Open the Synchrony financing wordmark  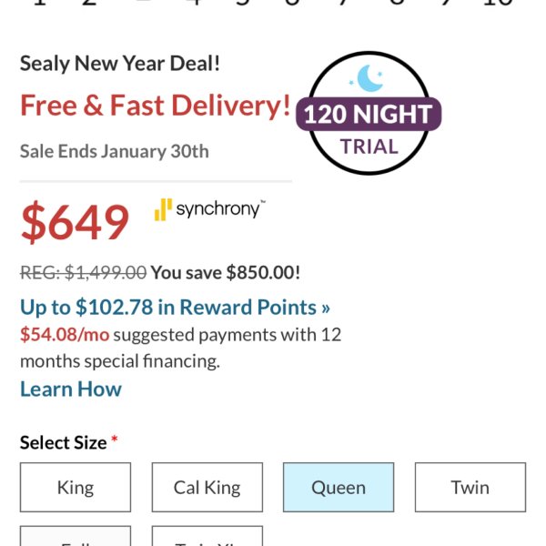click(x=220, y=208)
